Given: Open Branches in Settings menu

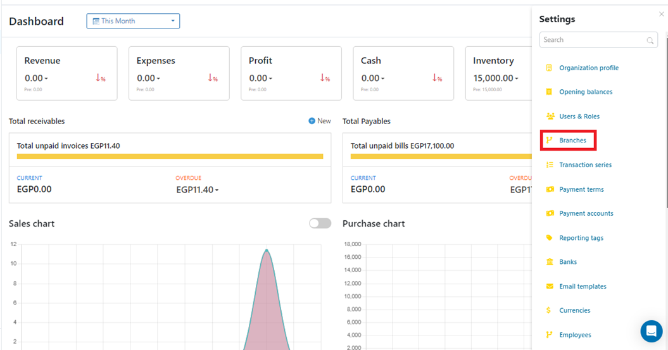Looking at the screenshot, I should (x=572, y=141).
